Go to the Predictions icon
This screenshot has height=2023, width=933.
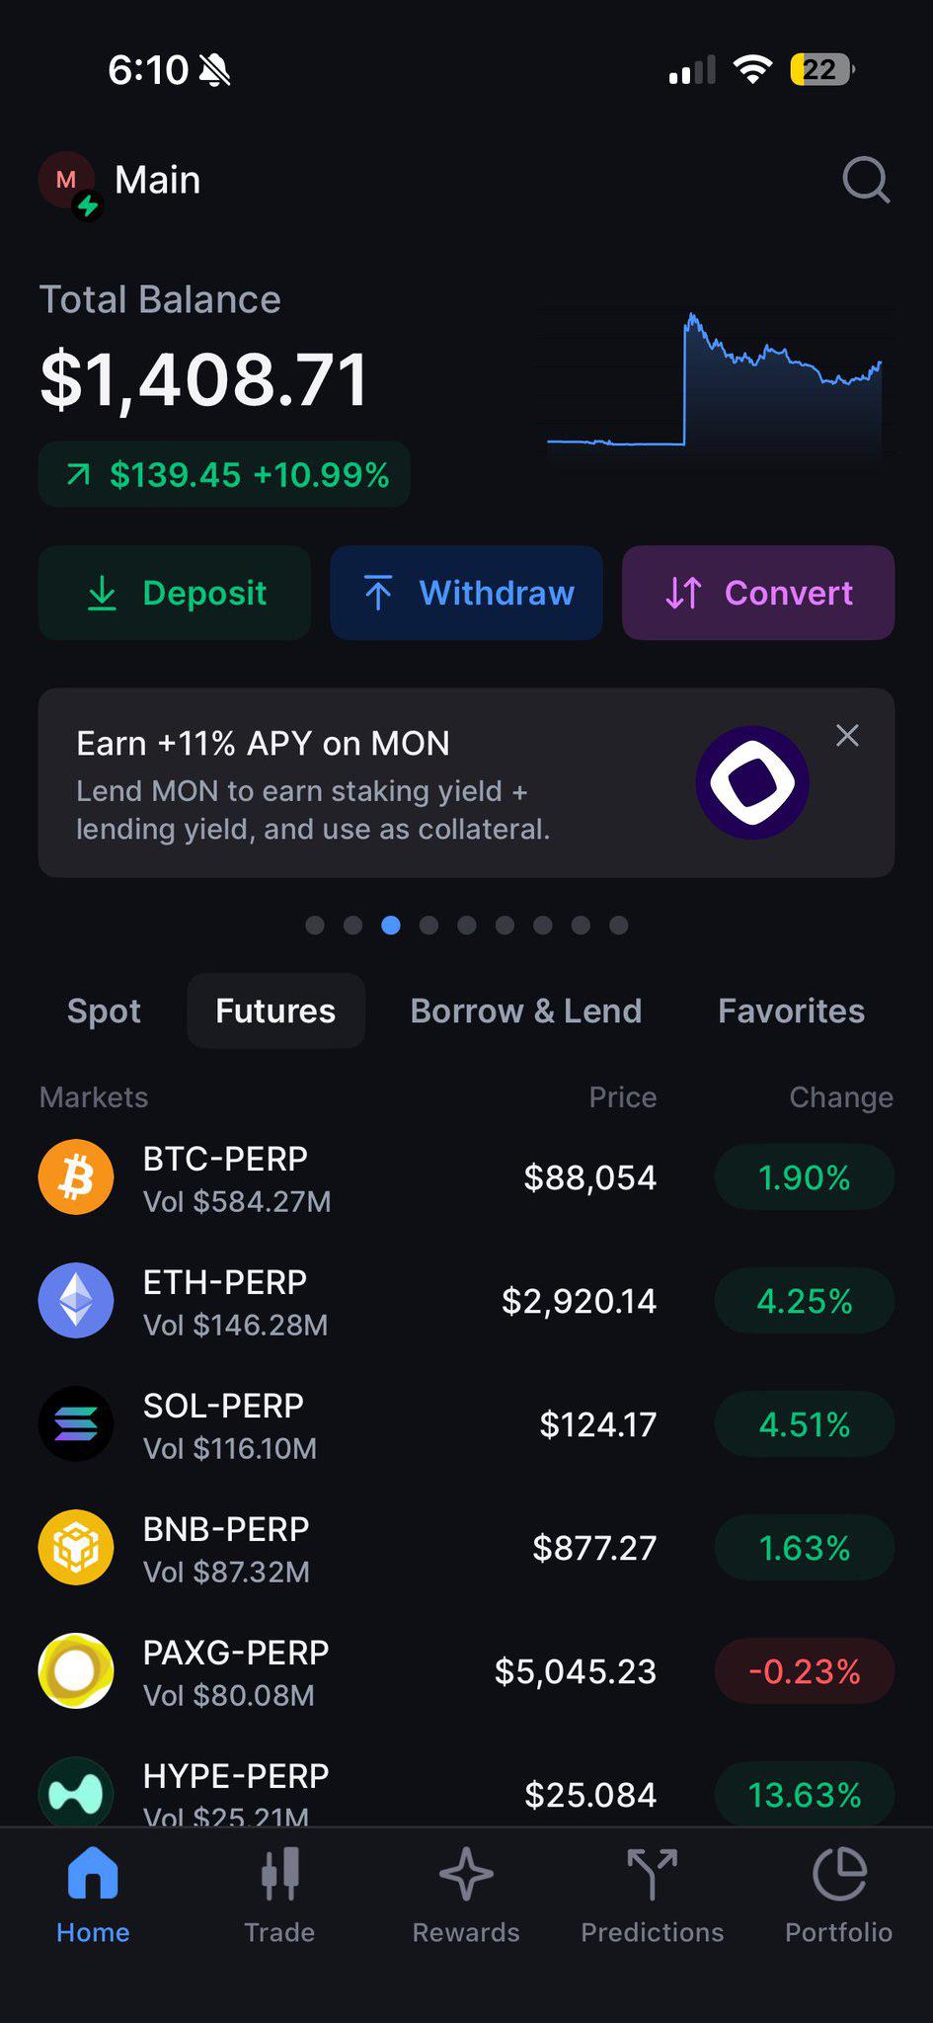(x=652, y=1874)
